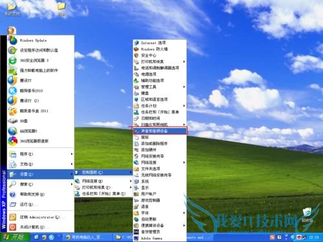Open 鼠标 mouse settings

pos(160,137)
